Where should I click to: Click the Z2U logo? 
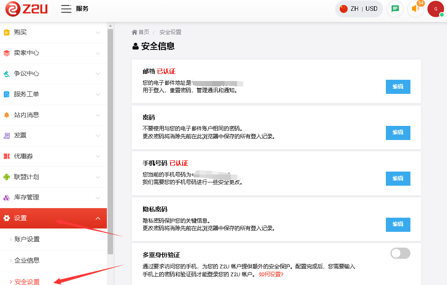[26, 9]
